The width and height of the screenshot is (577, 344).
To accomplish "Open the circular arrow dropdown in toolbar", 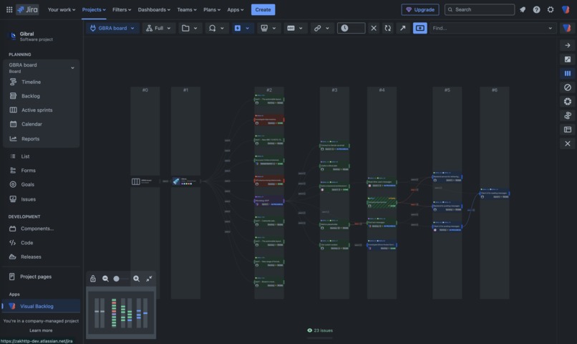I will 216,28.
